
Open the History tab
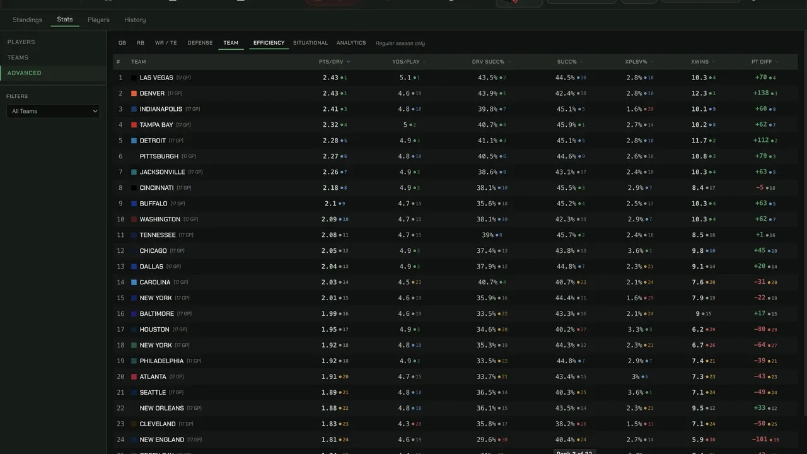click(x=135, y=20)
